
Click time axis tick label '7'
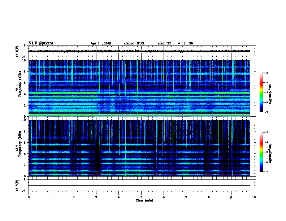(186, 197)
